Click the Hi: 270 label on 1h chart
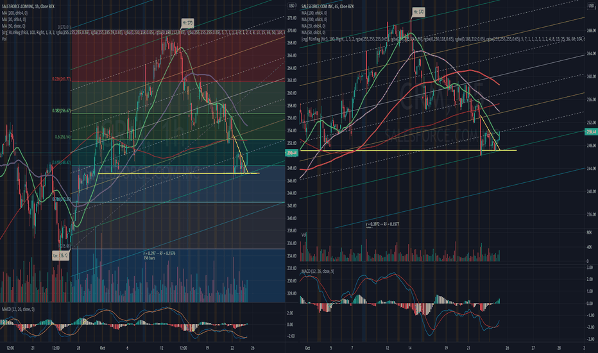 (x=187, y=23)
